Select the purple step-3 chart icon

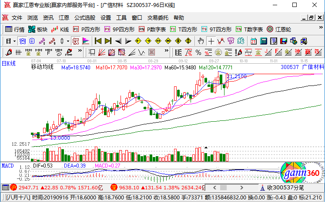click(x=42, y=41)
